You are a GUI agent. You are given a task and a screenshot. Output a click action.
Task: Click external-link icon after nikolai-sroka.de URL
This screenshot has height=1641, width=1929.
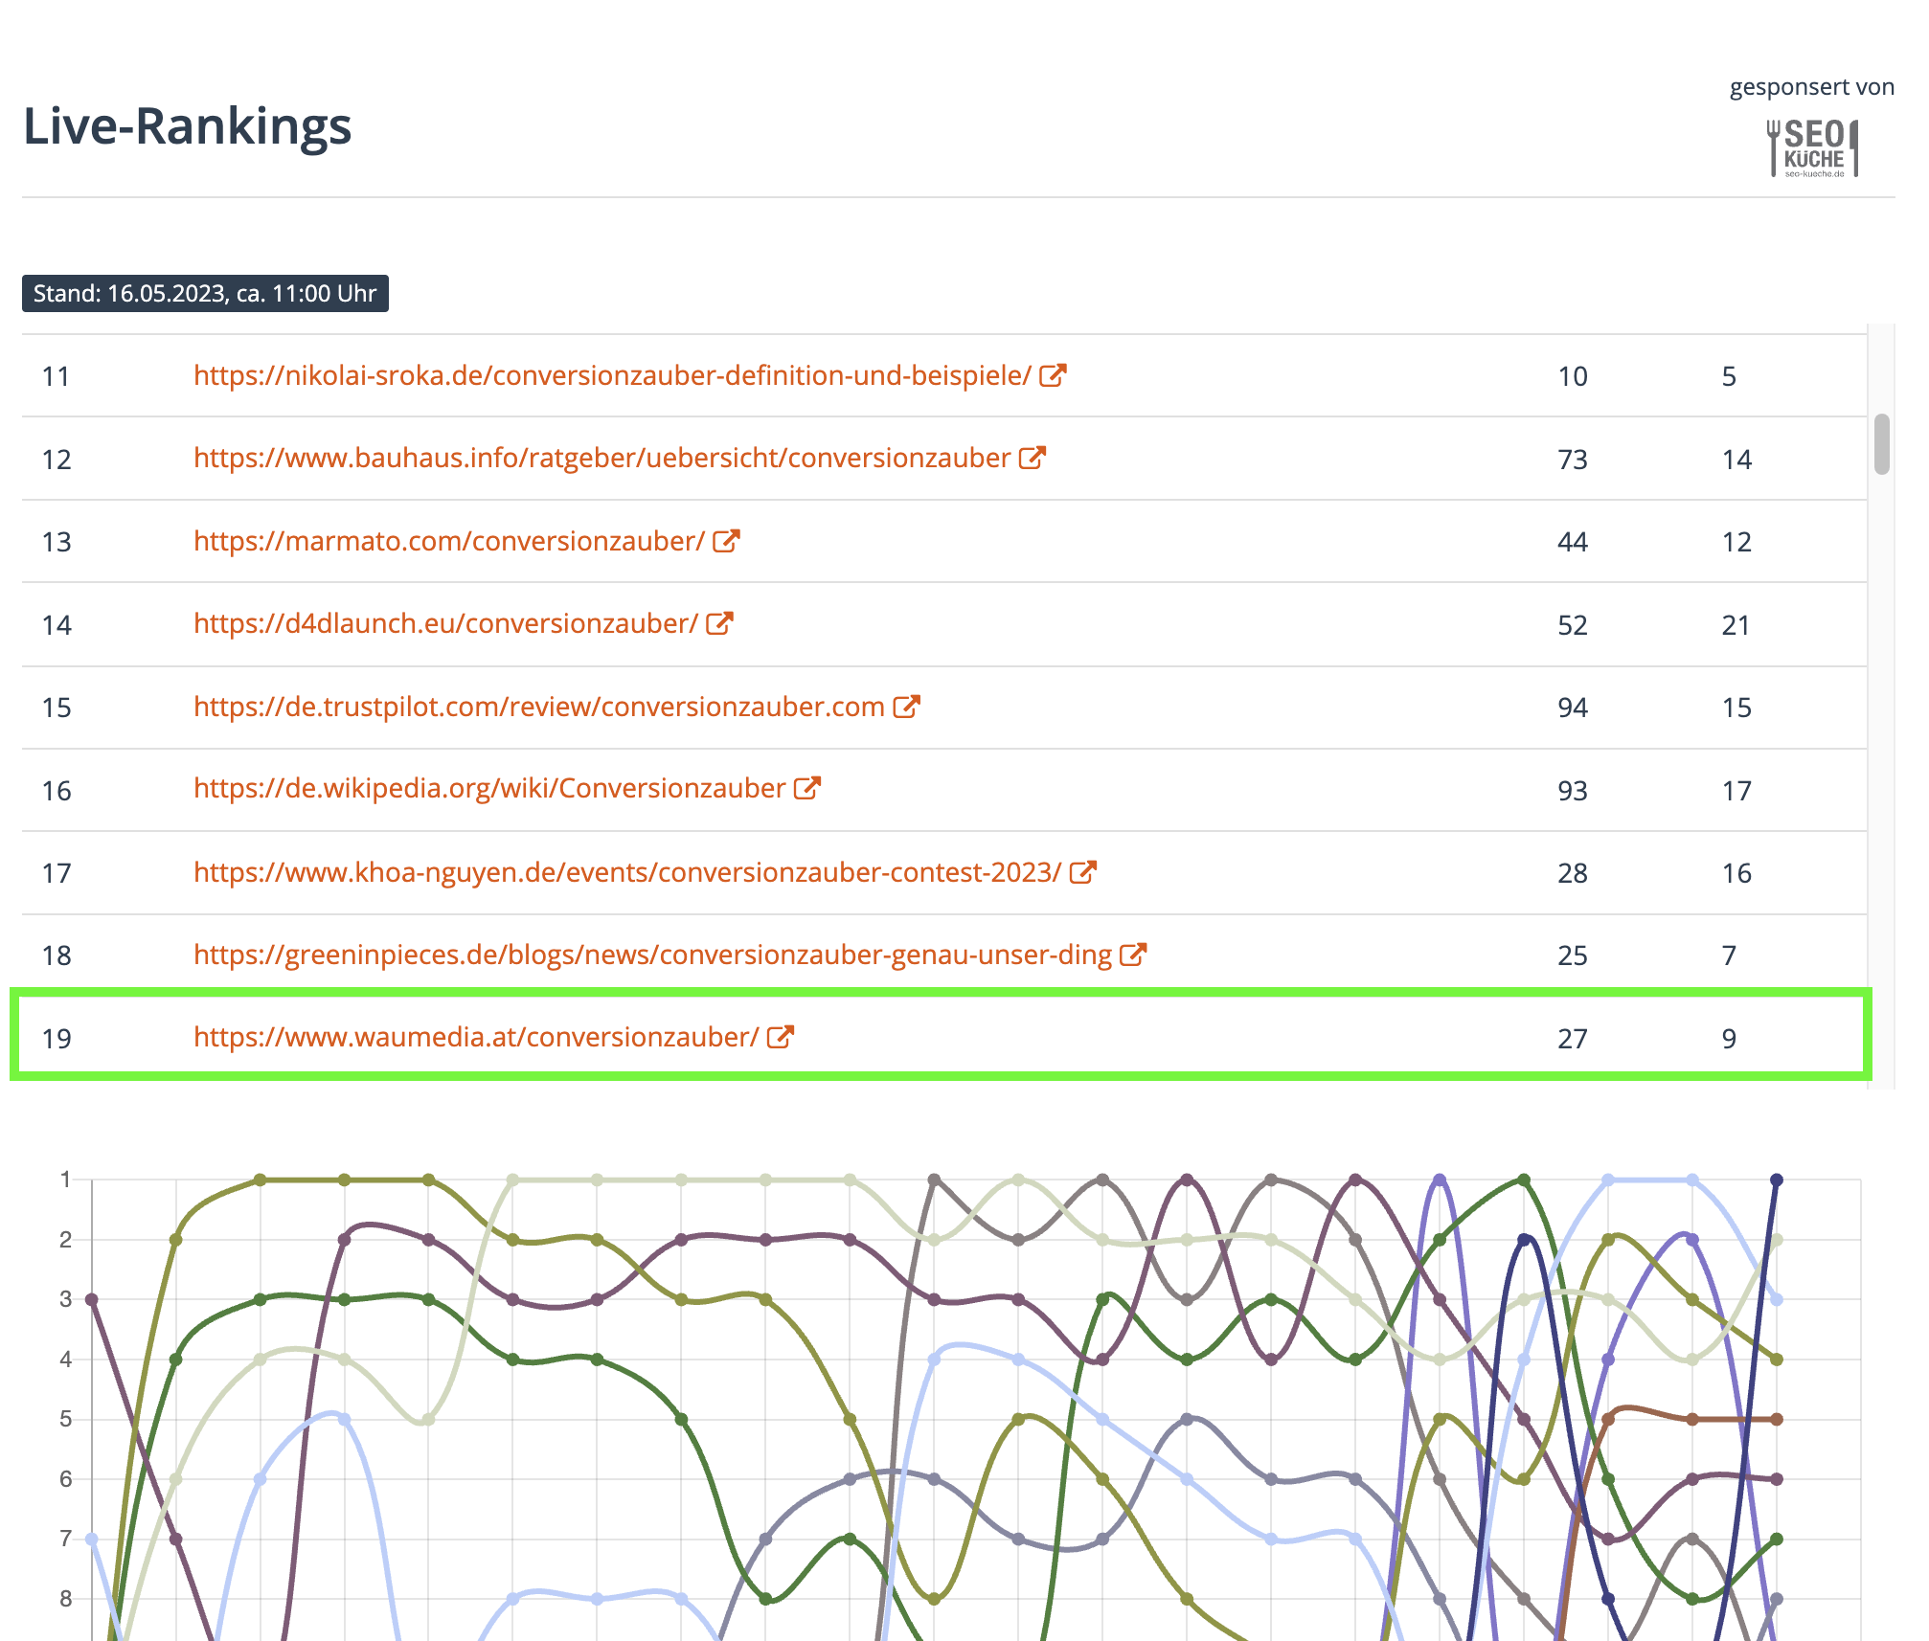point(1053,375)
